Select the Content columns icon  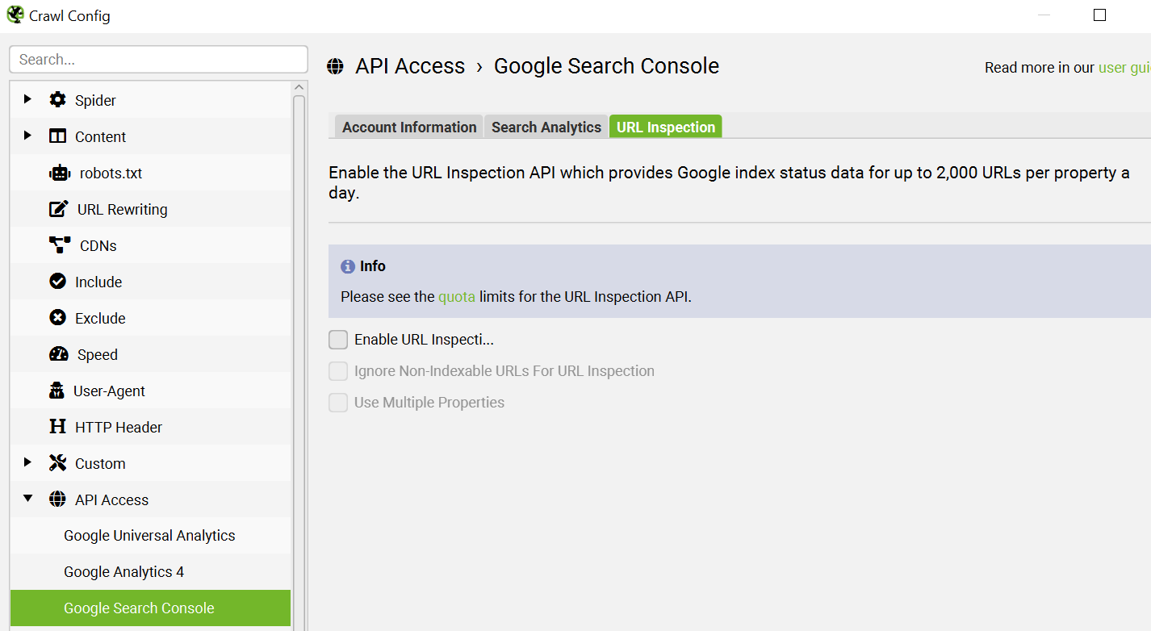[57, 136]
